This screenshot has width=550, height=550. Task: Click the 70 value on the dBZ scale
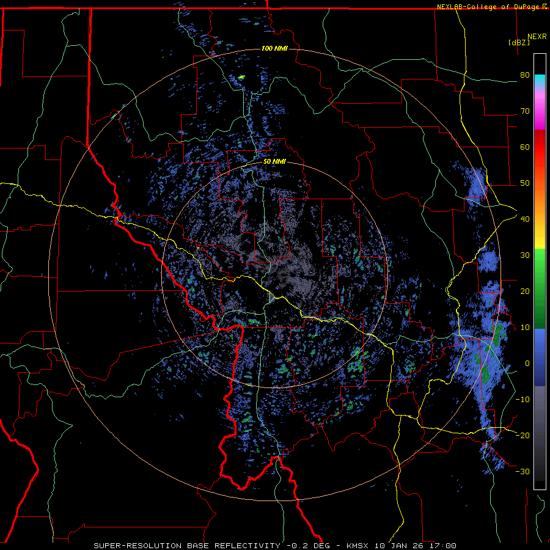(x=525, y=111)
